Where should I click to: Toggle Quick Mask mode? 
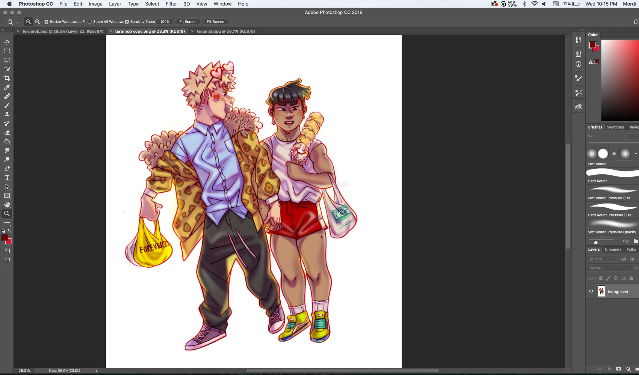[7, 251]
